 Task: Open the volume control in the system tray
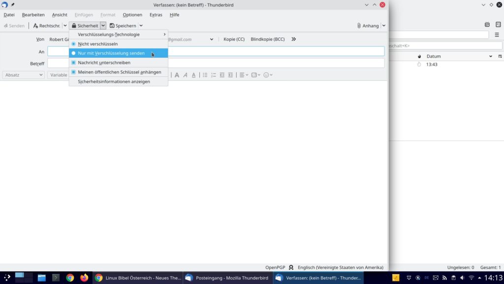click(x=462, y=278)
